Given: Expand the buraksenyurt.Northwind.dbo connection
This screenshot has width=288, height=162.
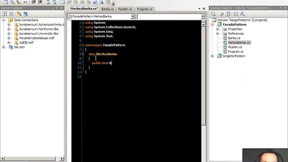Looking at the screenshot, I should pos(9,29).
